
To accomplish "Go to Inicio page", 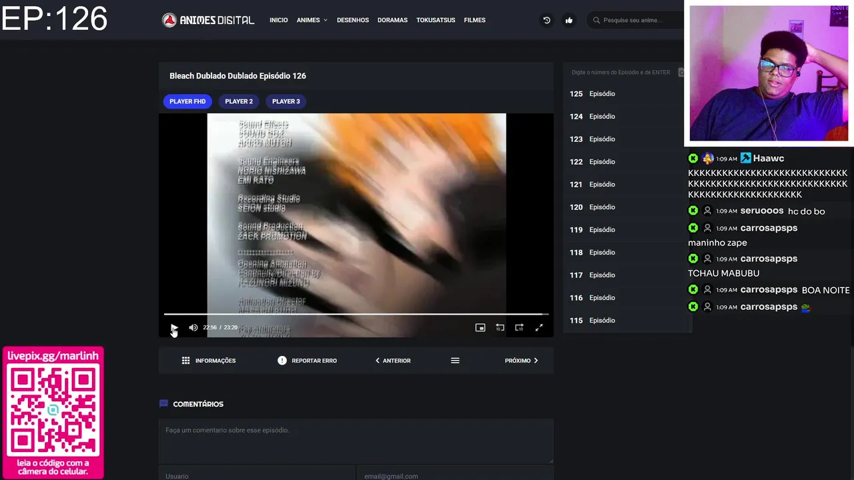I will click(x=279, y=20).
